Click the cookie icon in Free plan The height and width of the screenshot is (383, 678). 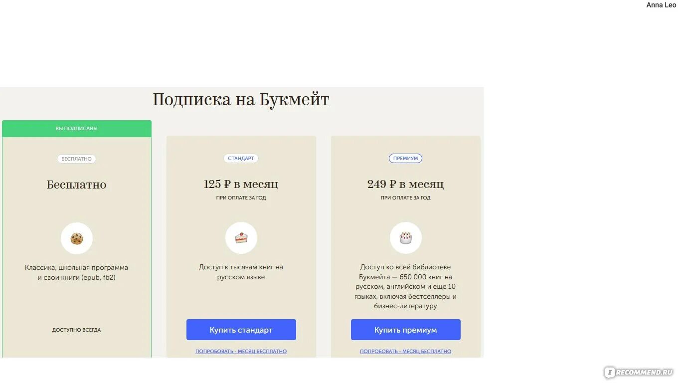pyautogui.click(x=76, y=238)
